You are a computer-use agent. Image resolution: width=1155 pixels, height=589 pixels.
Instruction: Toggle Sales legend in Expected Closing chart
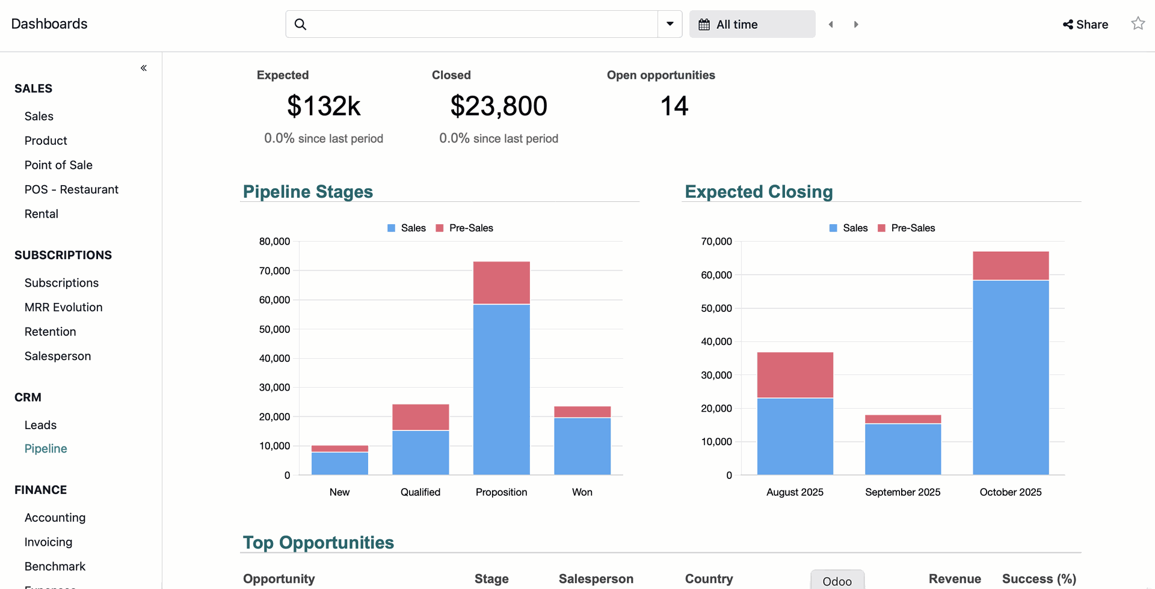(848, 228)
